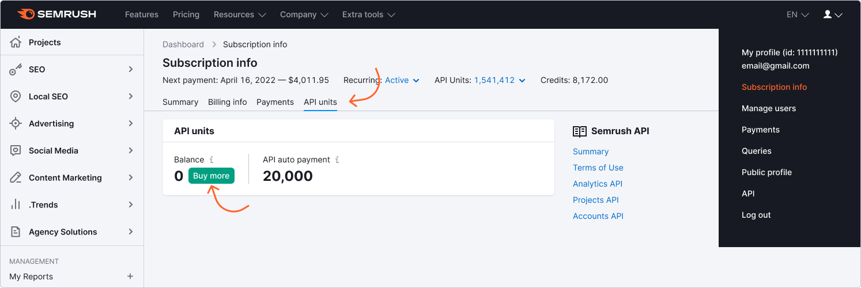
Task: Click the Projects home icon
Action: 16,42
